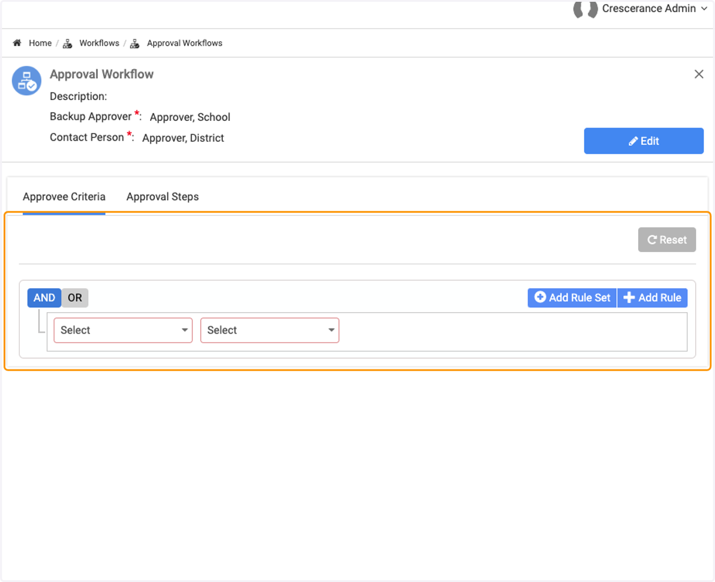Screen dimensions: 715x582
Task: Close the Approval Workflow panel
Action: (699, 74)
